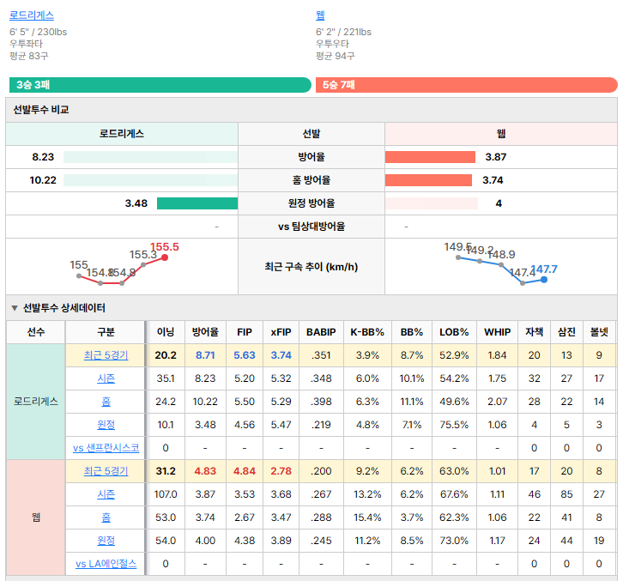Click vs 팀상대방어율 row label
Screen dimensions: 623x581
coord(311,227)
